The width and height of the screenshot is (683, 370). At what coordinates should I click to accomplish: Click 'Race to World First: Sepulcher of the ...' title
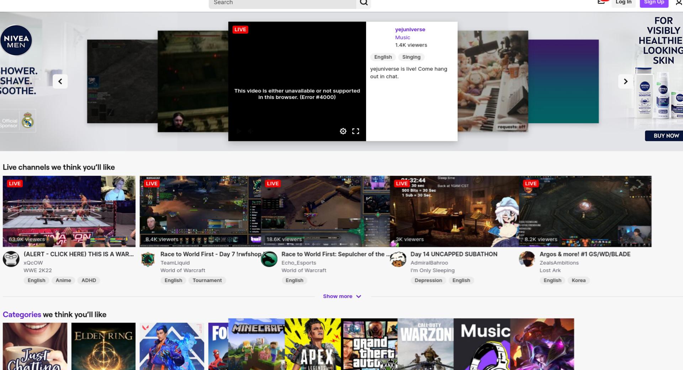[x=335, y=254]
